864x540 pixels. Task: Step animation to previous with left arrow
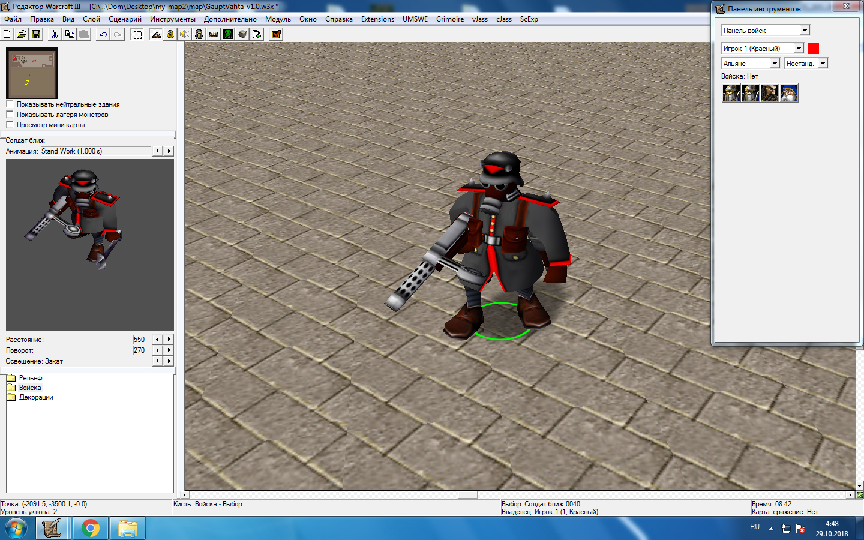coord(158,151)
